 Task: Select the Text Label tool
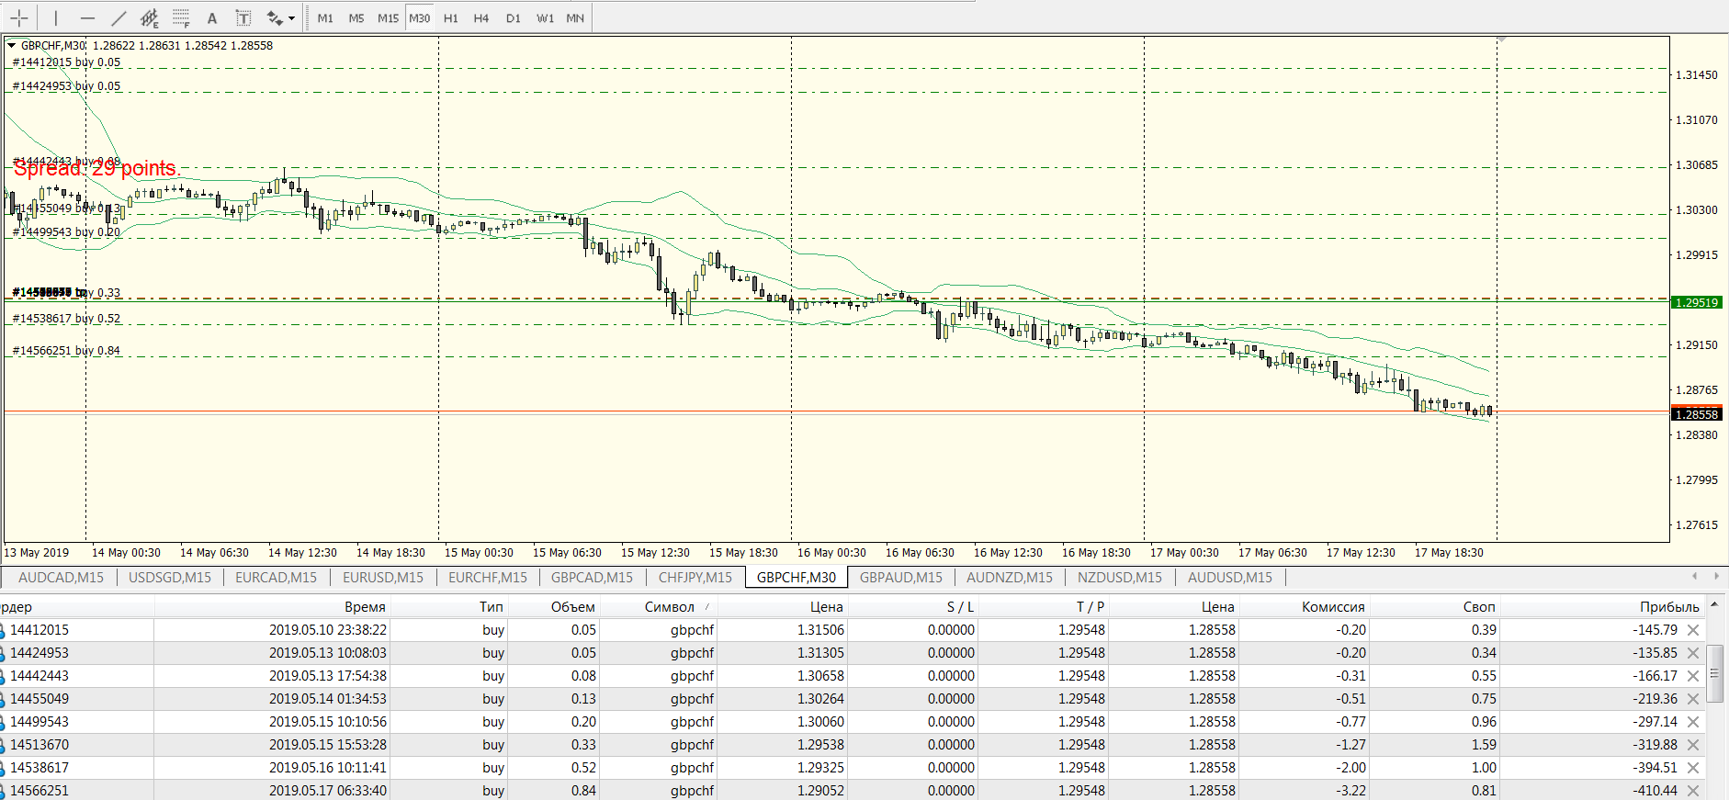tap(243, 17)
